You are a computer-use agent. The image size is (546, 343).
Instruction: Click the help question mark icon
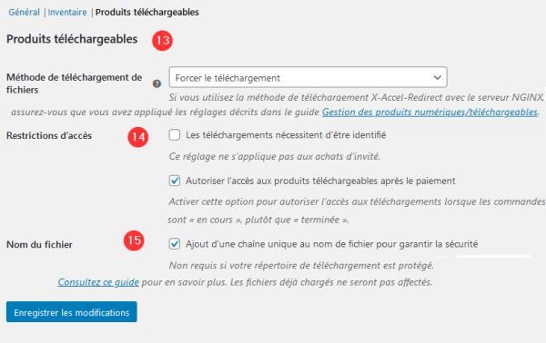pos(157,83)
